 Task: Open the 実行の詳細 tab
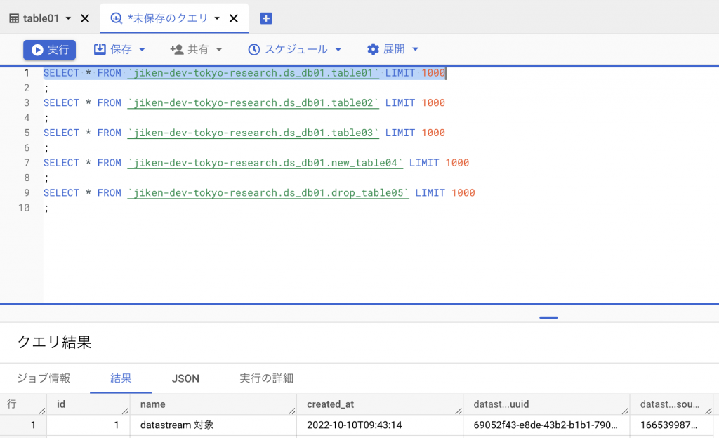(266, 378)
